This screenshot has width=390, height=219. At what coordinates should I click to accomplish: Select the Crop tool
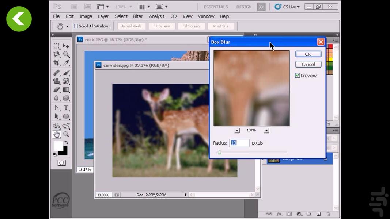click(x=57, y=64)
